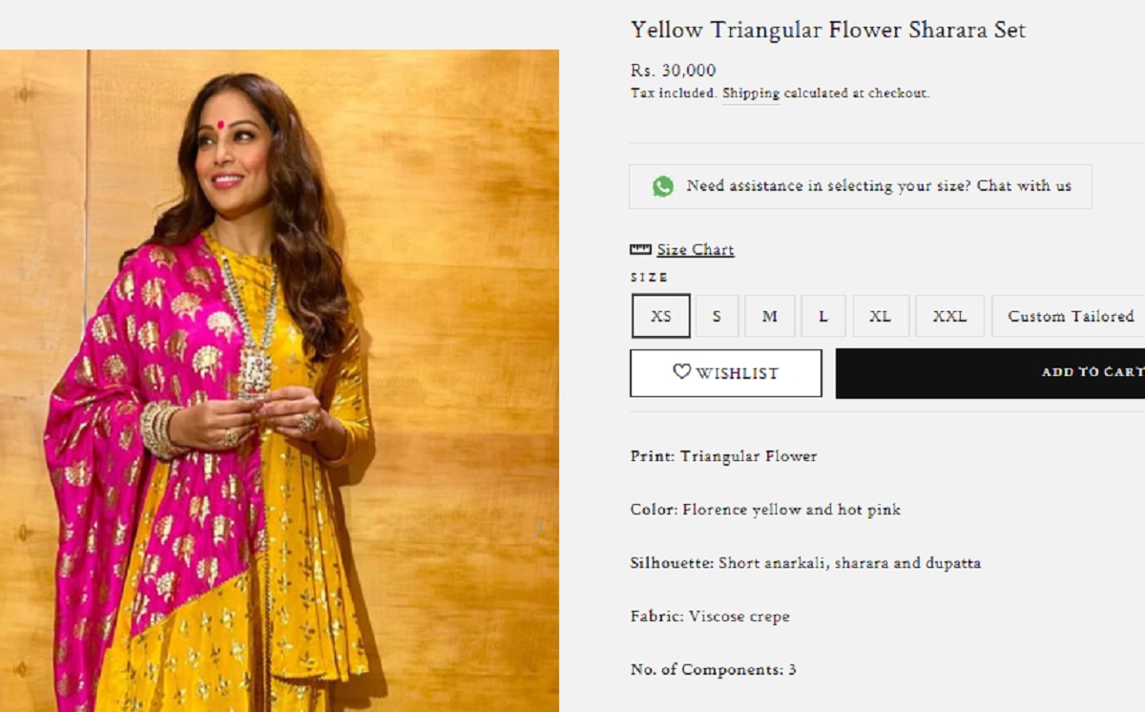Follow the Shipping policy link
Image resolution: width=1145 pixels, height=712 pixels.
pyautogui.click(x=750, y=94)
